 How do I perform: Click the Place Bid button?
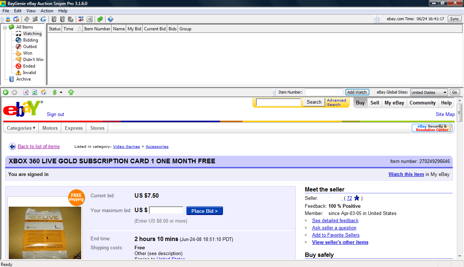[x=204, y=211]
